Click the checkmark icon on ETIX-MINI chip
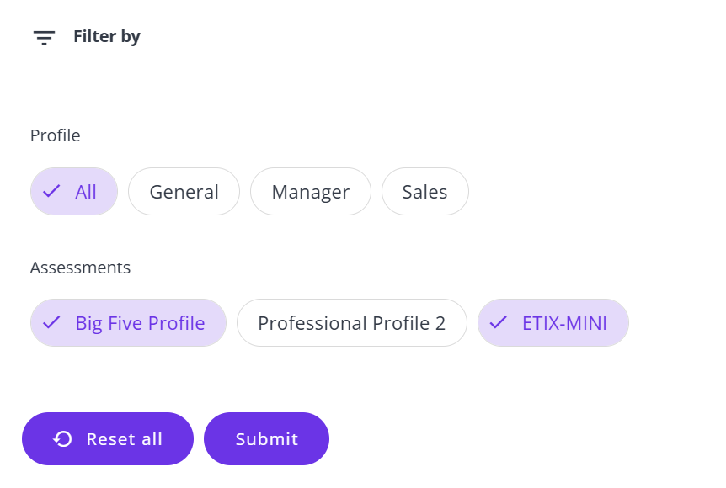 [499, 322]
